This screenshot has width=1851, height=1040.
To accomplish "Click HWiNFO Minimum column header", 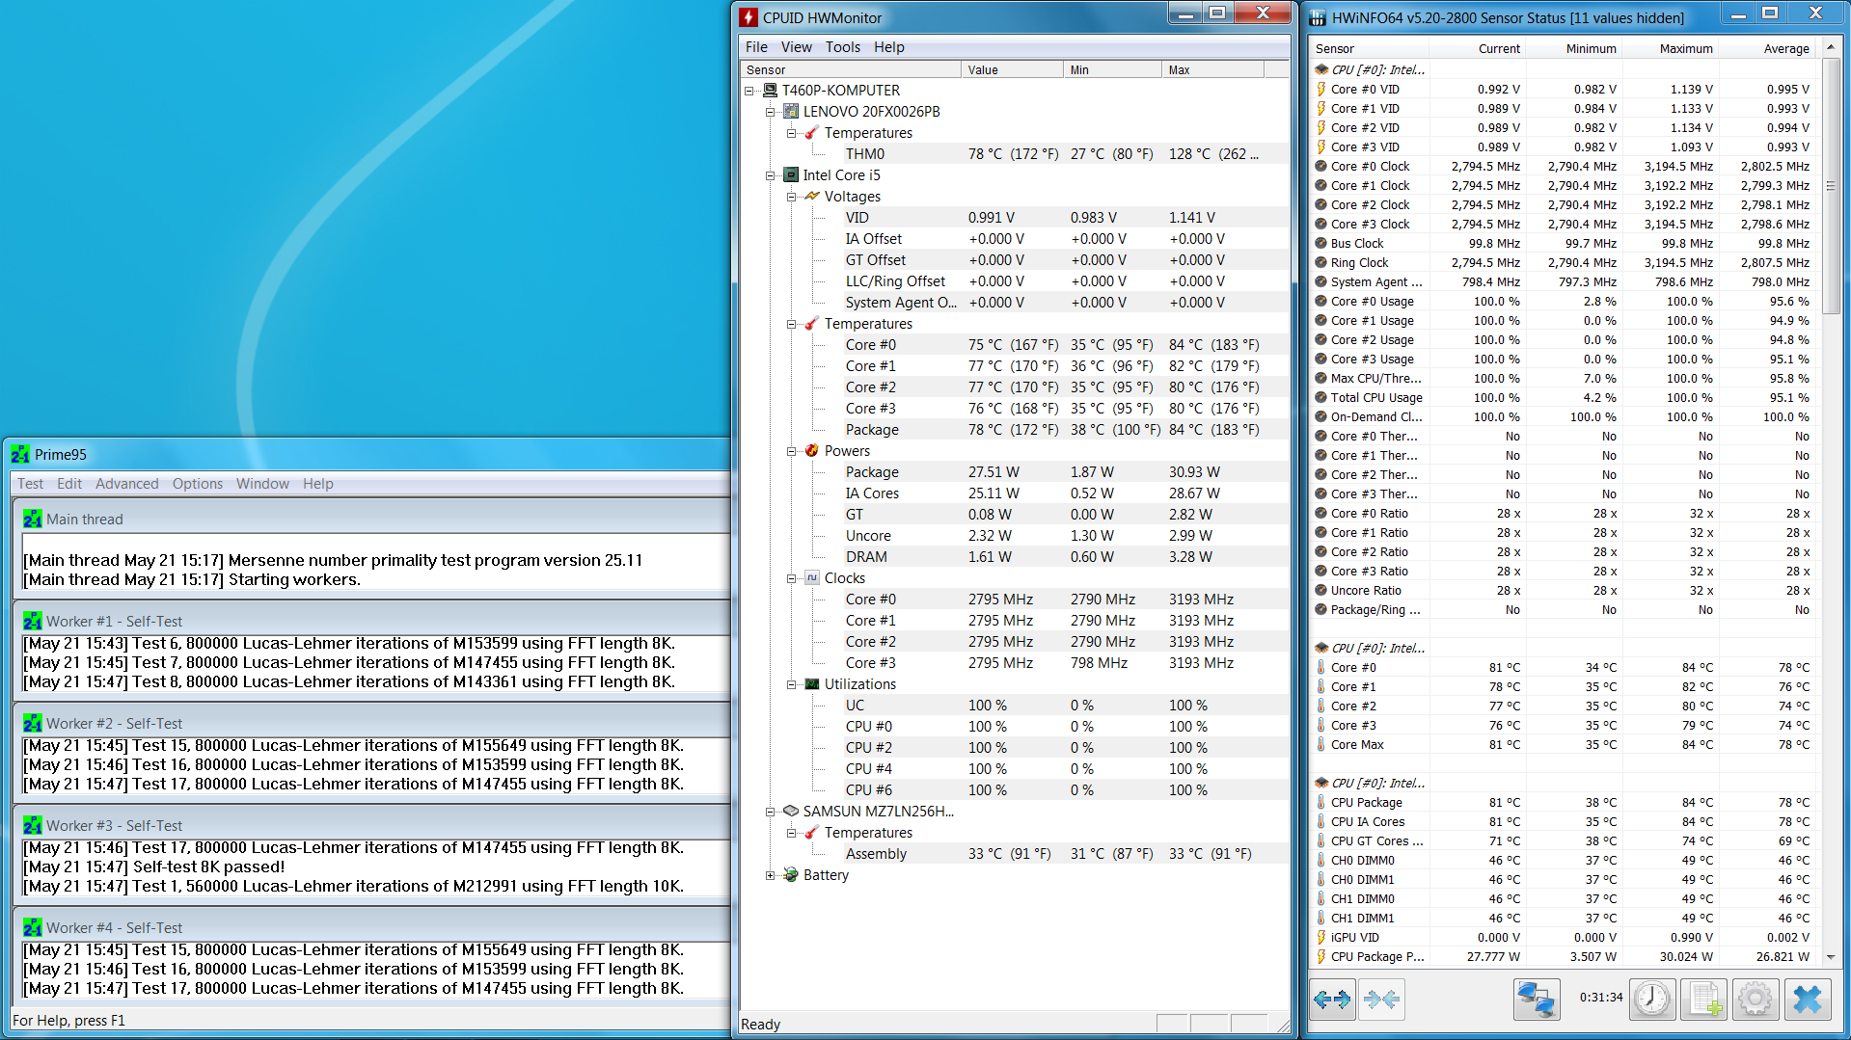I will tap(1574, 48).
